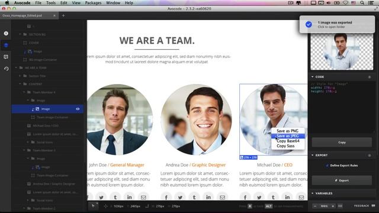Open the Apple menu

pyautogui.click(x=7, y=2)
